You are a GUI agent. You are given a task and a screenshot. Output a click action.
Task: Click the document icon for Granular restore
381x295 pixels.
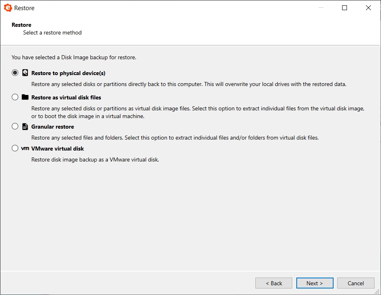(25, 127)
